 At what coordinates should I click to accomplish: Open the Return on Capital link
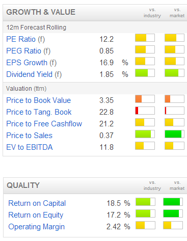click(37, 203)
